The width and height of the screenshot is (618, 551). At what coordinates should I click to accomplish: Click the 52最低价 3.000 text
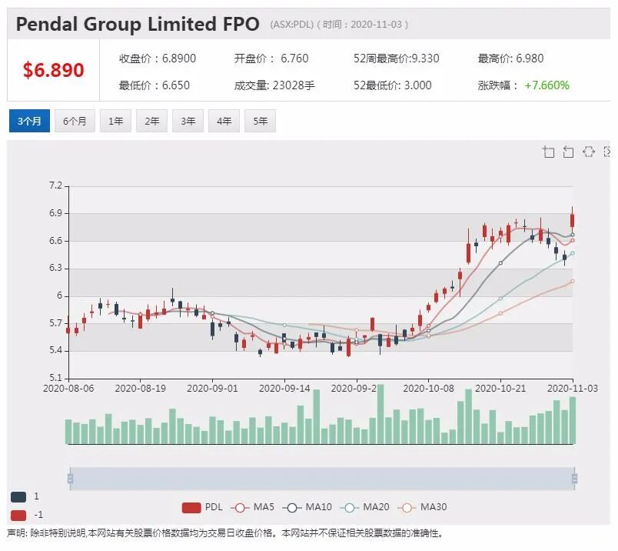392,85
